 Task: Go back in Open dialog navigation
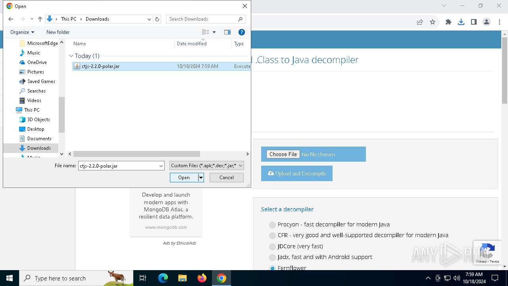tap(11, 19)
